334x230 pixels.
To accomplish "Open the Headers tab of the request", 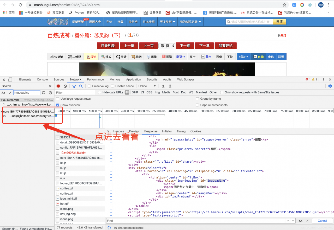I will pos(119,131).
